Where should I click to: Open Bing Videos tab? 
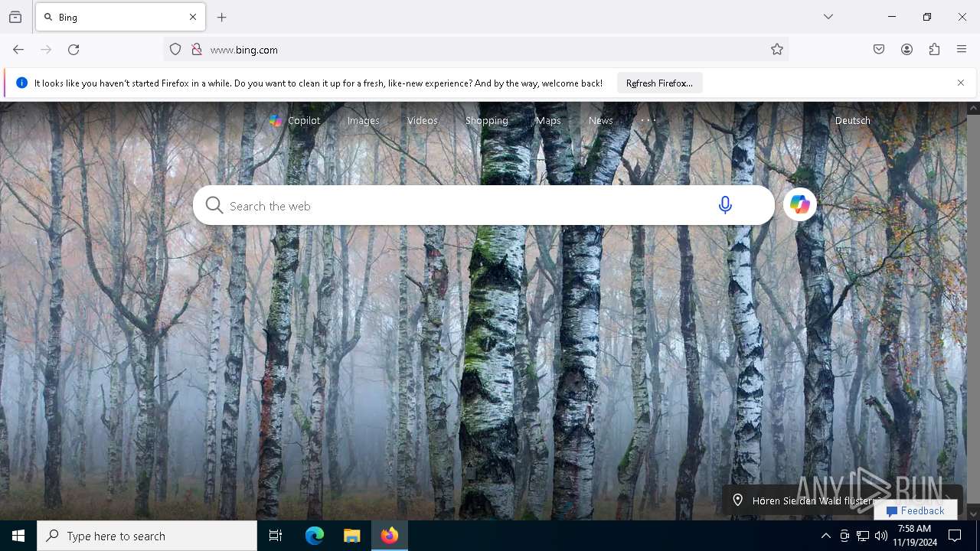tap(422, 120)
